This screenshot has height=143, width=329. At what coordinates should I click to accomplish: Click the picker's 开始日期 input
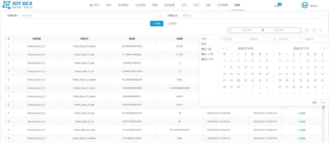click(232, 39)
